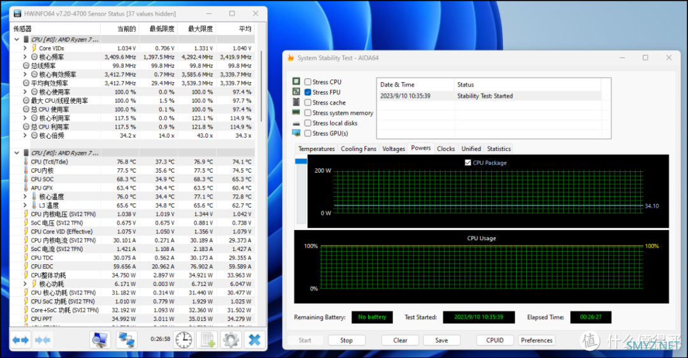Click the AIDA64 flame icon in title bar
Viewport: 688px width, 358px height.
click(x=290, y=57)
